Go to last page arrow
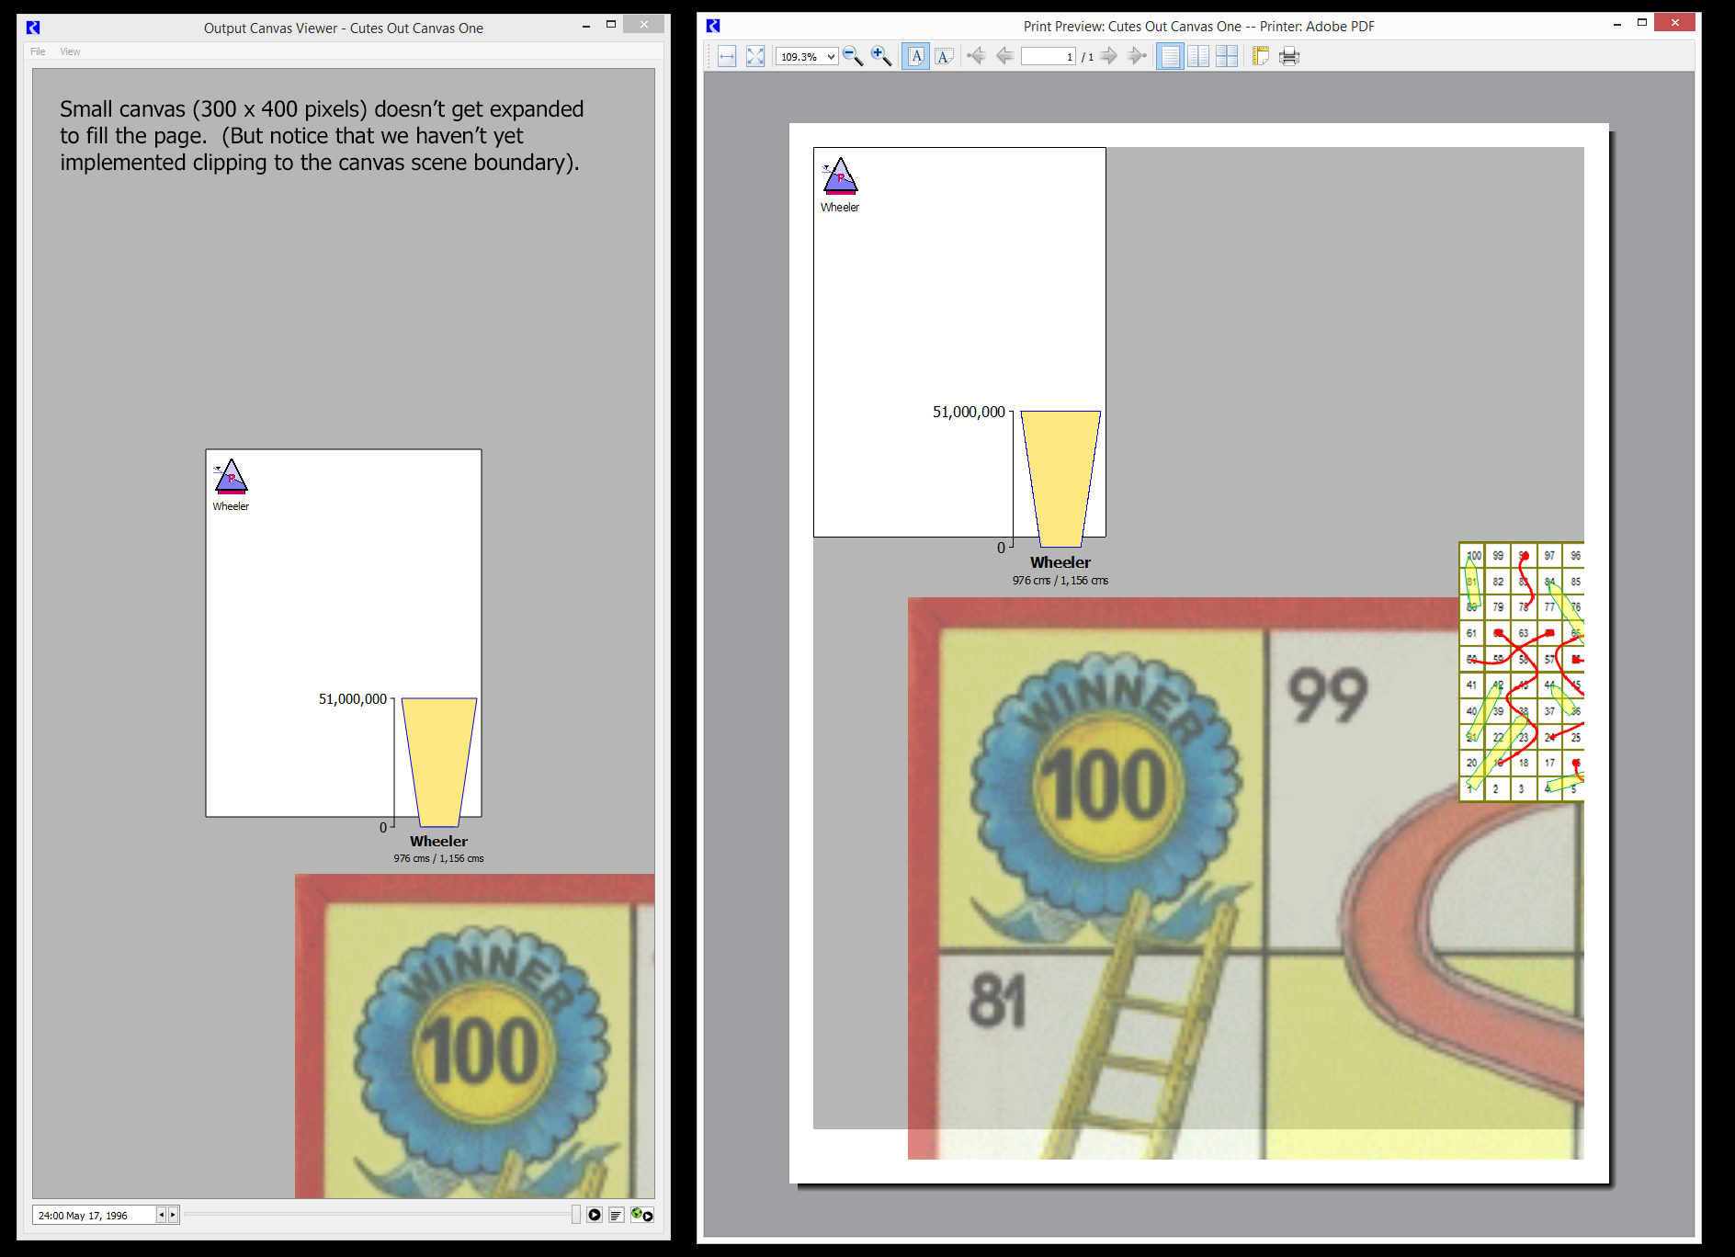 [x=1138, y=57]
